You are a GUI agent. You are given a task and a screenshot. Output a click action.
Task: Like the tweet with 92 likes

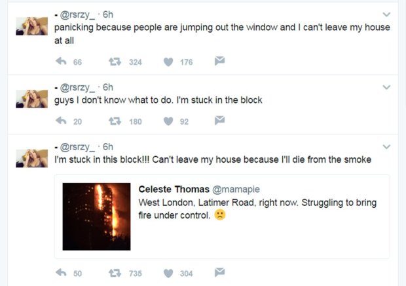pos(168,121)
